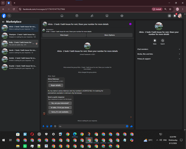
Task: Open the volume control in system tray
Action: point(161,140)
